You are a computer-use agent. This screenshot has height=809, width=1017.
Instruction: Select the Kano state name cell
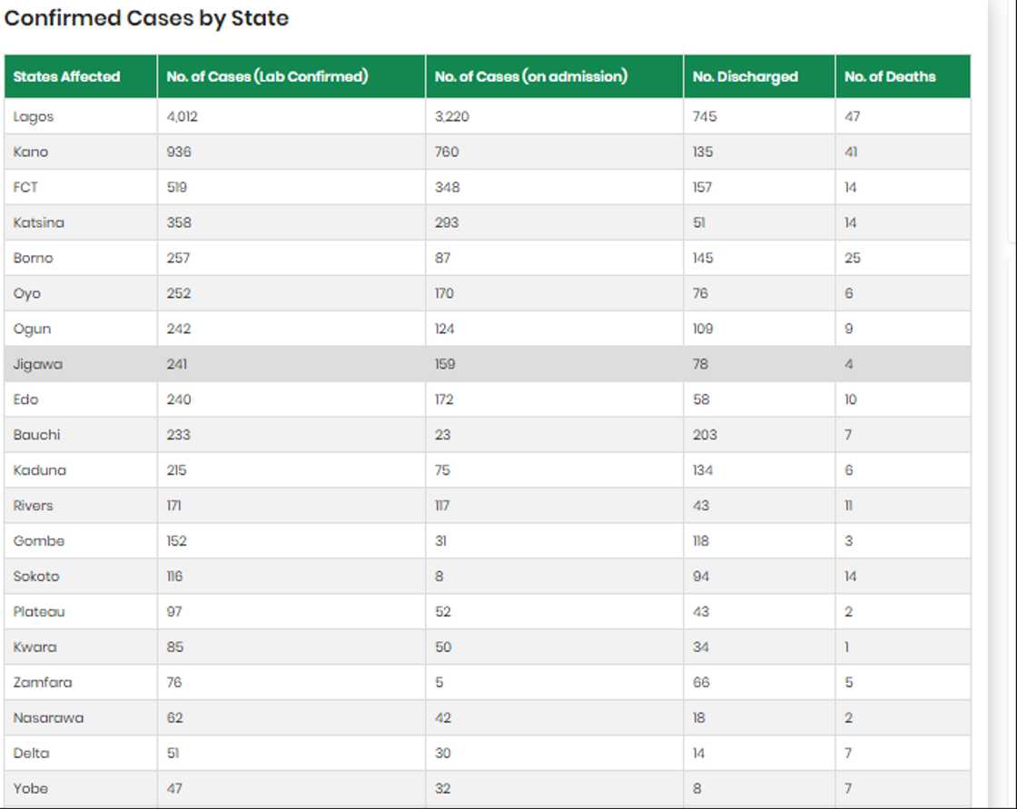[31, 152]
